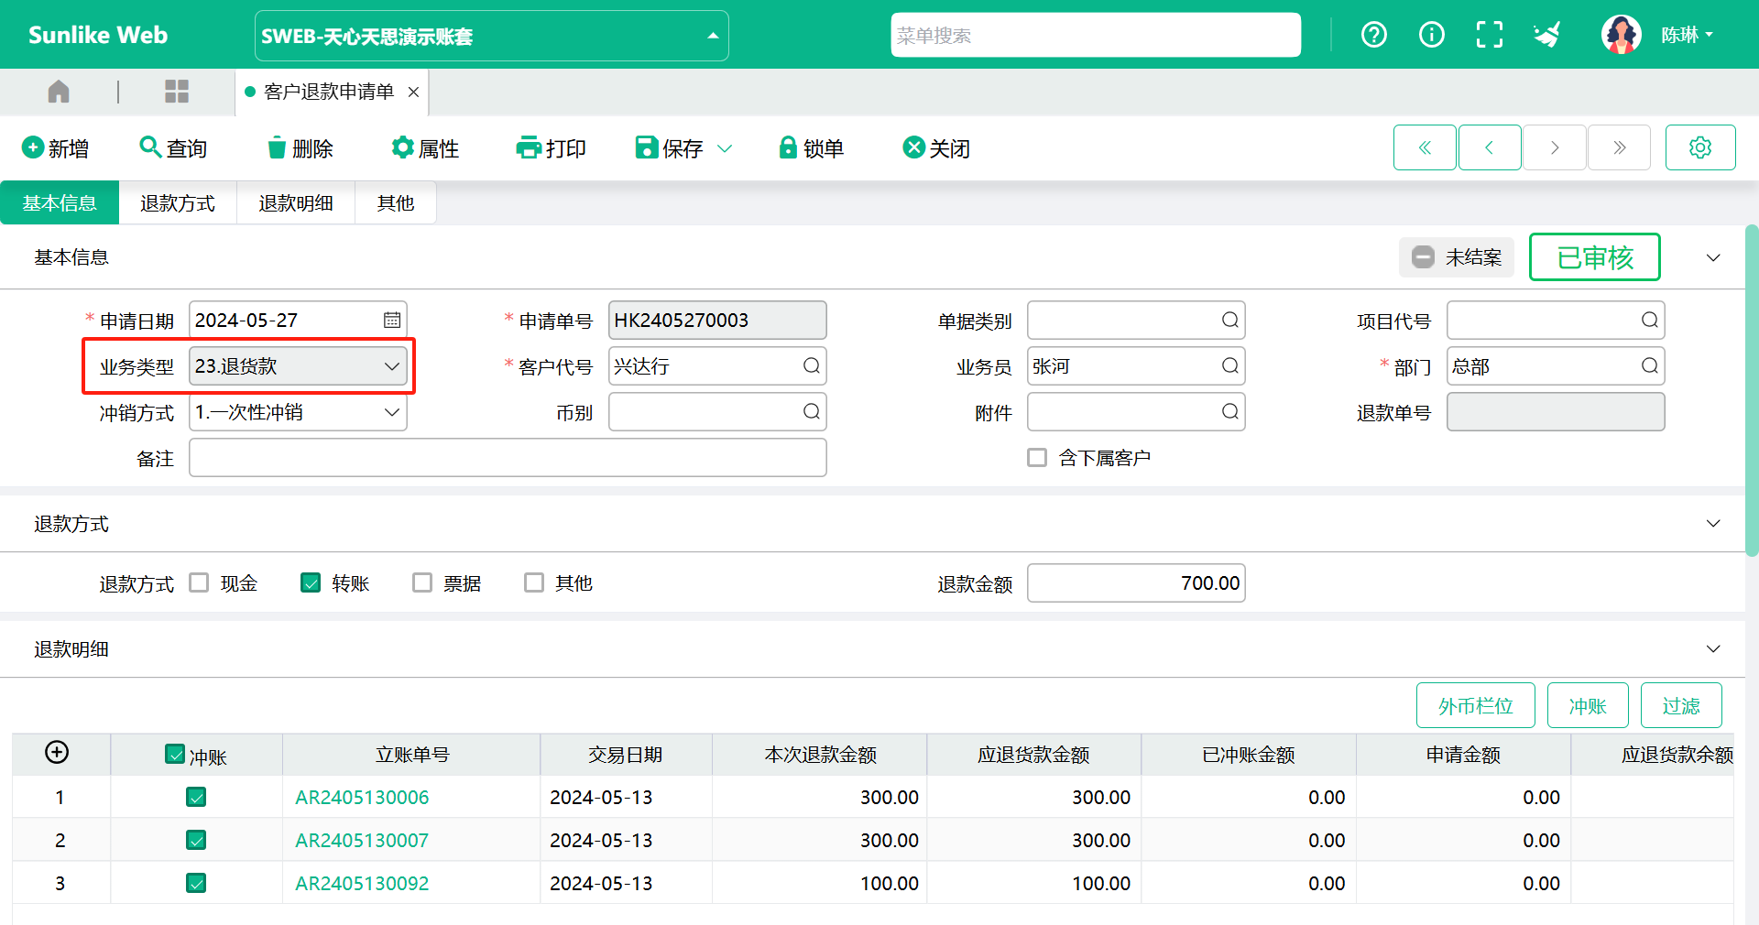Screen dimensions: 1759x925
Task: Toggle 含下属客户 checkbox
Action: pos(1037,457)
